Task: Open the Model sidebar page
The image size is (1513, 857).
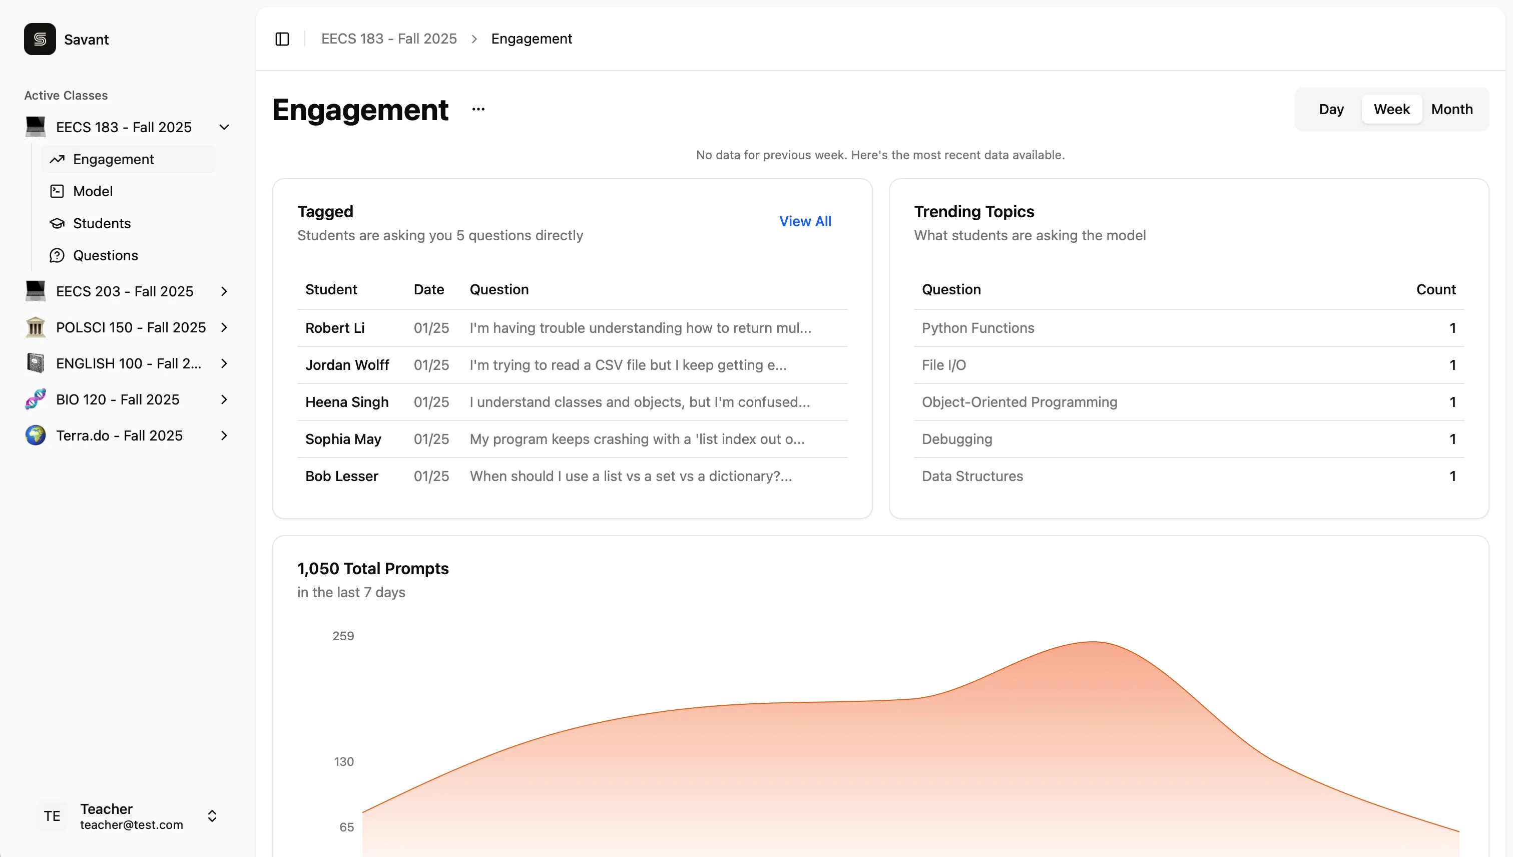Action: point(128,191)
